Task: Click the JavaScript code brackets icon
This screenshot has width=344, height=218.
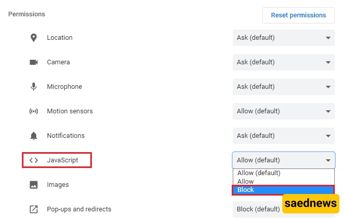Action: (34, 160)
